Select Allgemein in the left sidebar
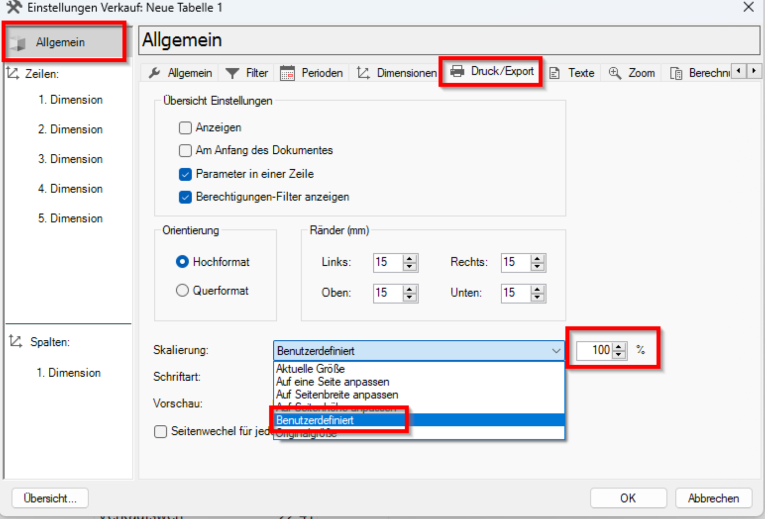765x519 pixels. point(65,42)
